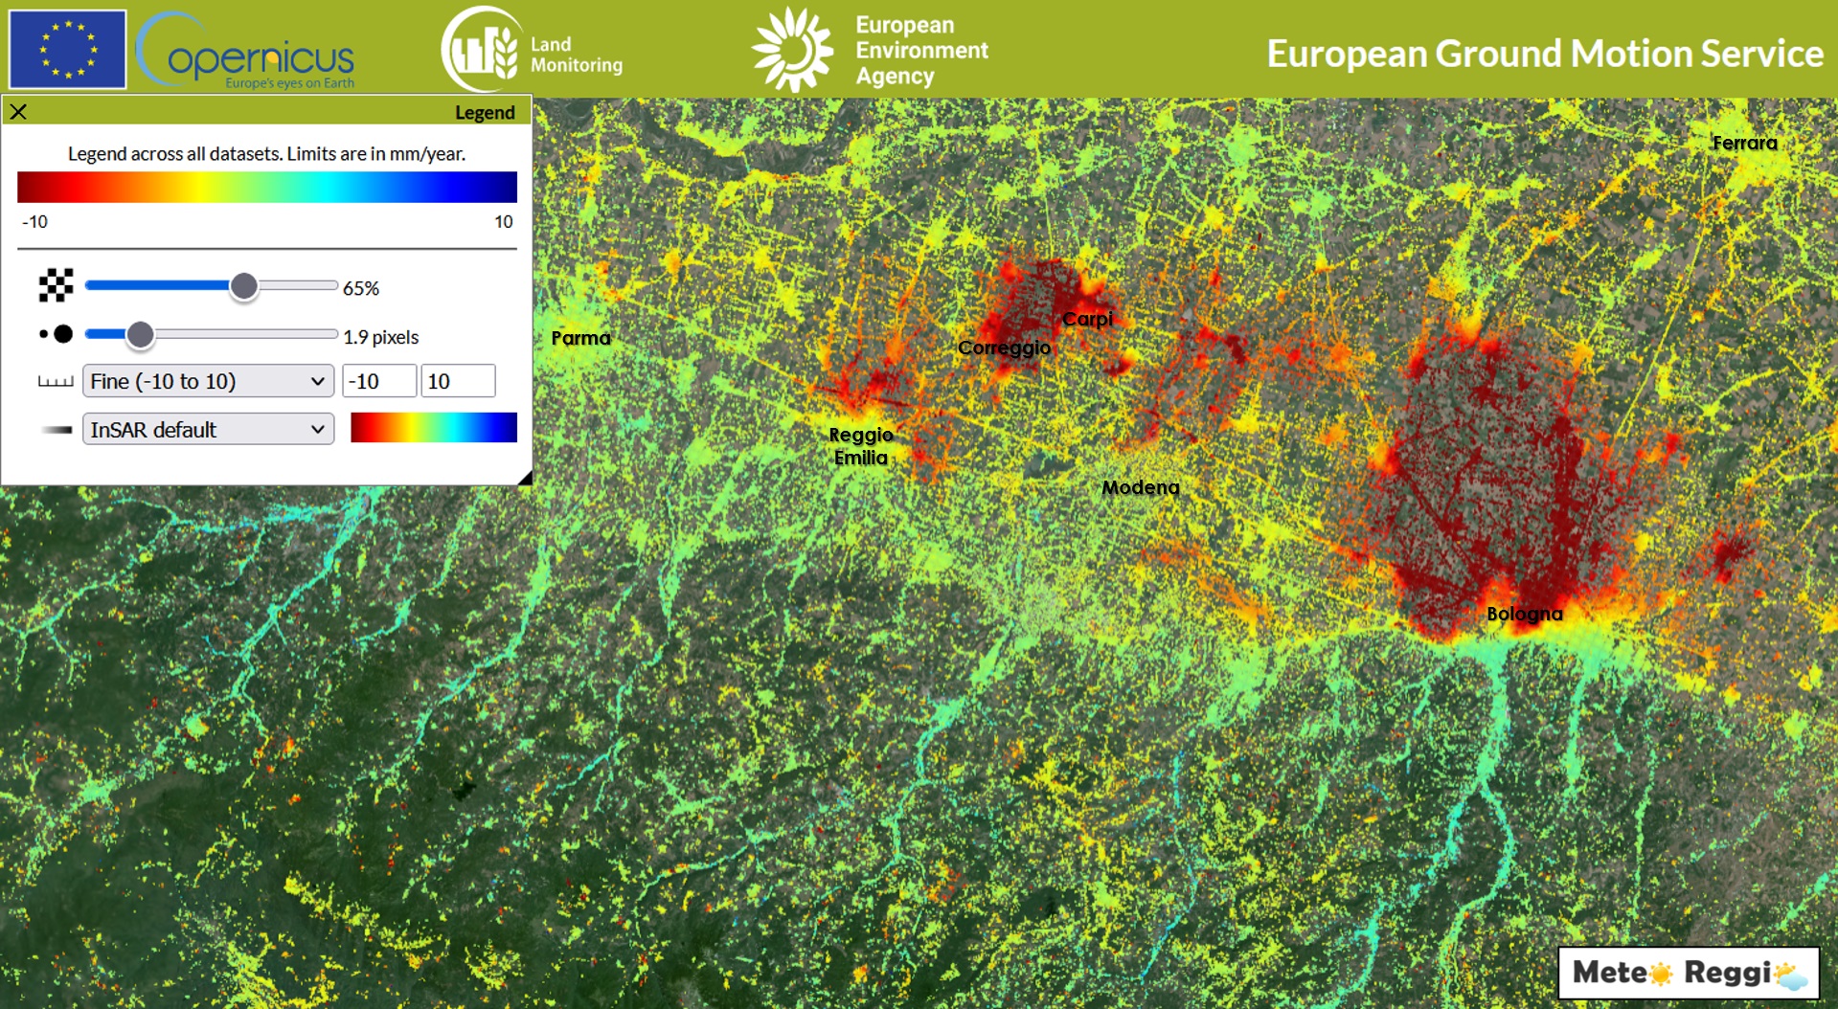1838x1009 pixels.
Task: Click the InSAR colormap preview swatch
Action: click(x=434, y=428)
